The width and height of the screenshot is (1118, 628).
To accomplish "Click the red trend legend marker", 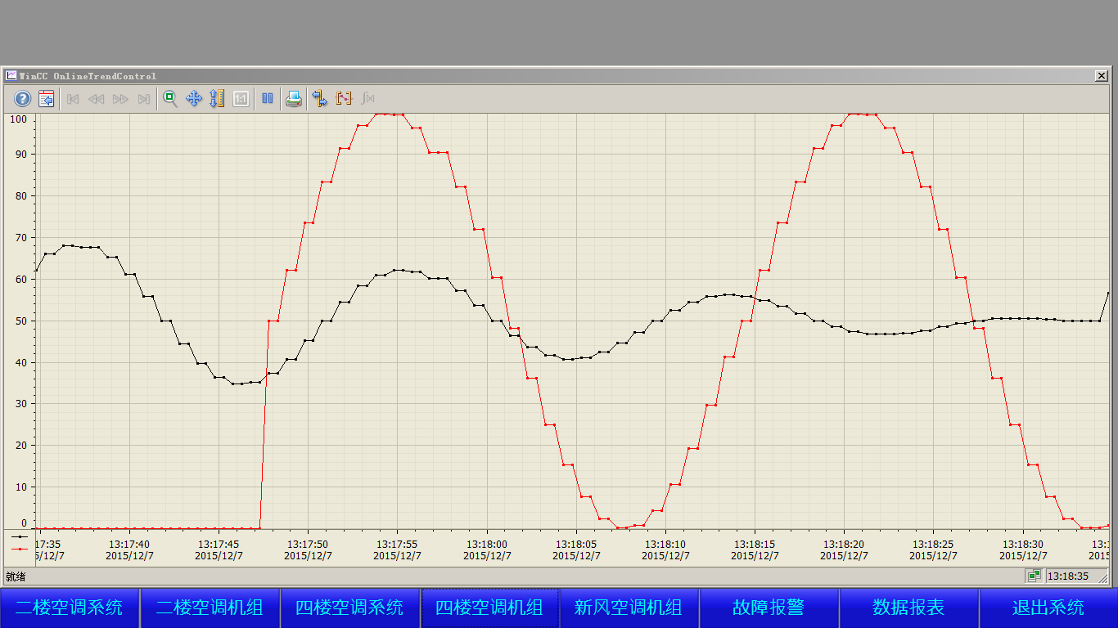I will pyautogui.click(x=20, y=549).
